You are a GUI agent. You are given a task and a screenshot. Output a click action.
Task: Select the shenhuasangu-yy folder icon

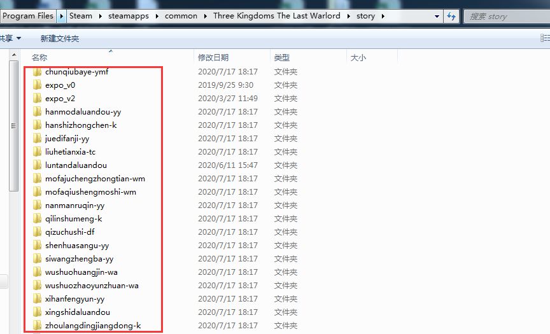pyautogui.click(x=37, y=245)
